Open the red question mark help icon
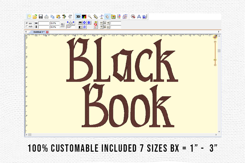 [x=96, y=25]
